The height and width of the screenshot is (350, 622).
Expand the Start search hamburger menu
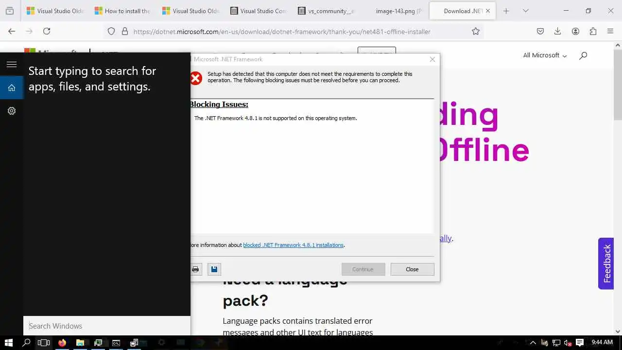pos(12,64)
